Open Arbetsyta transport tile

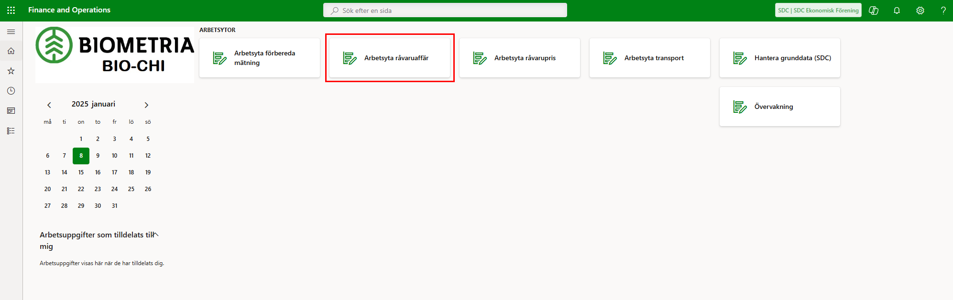pos(650,58)
